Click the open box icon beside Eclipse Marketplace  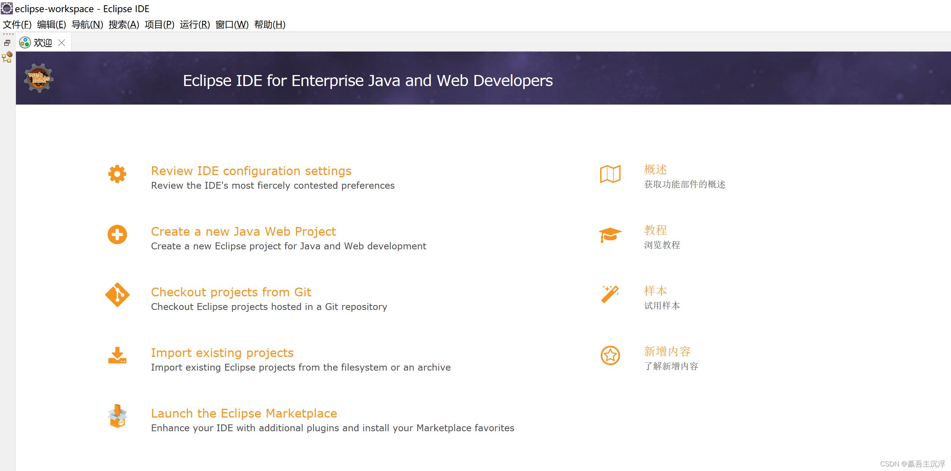pos(117,416)
